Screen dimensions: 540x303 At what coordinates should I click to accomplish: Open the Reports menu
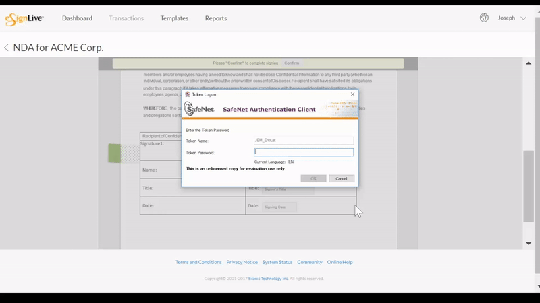[216, 18]
